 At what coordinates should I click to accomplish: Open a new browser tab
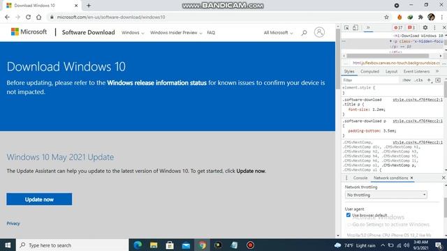89,6
